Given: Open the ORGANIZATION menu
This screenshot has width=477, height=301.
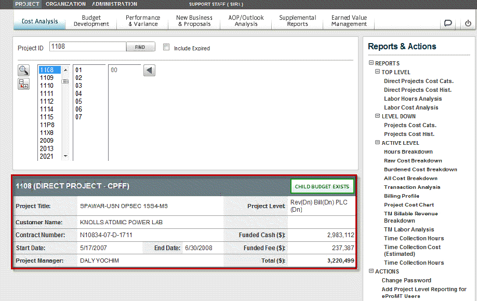Looking at the screenshot, I should point(65,4).
